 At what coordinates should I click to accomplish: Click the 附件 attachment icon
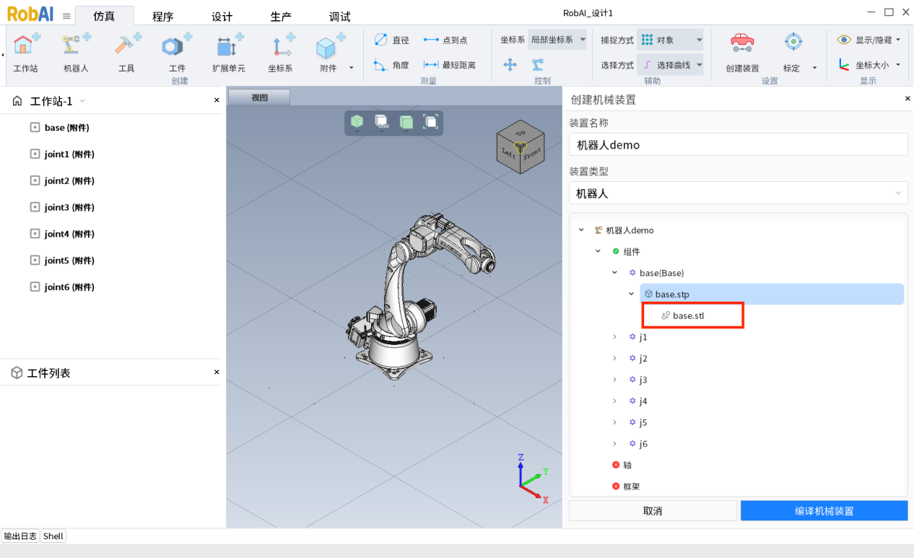[328, 45]
